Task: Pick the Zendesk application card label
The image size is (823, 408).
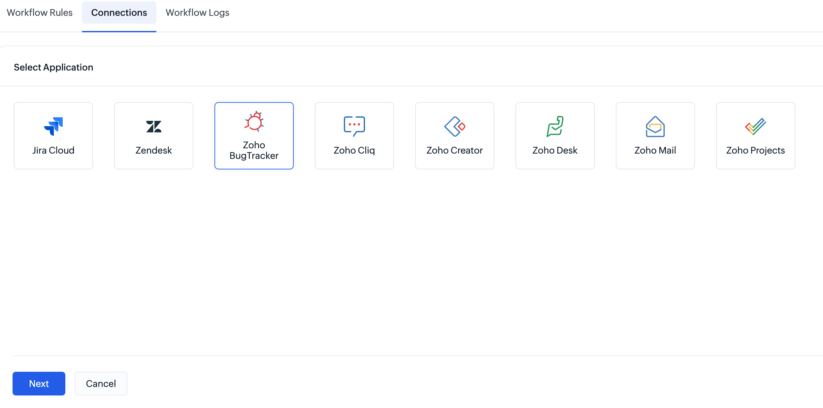Action: [154, 150]
